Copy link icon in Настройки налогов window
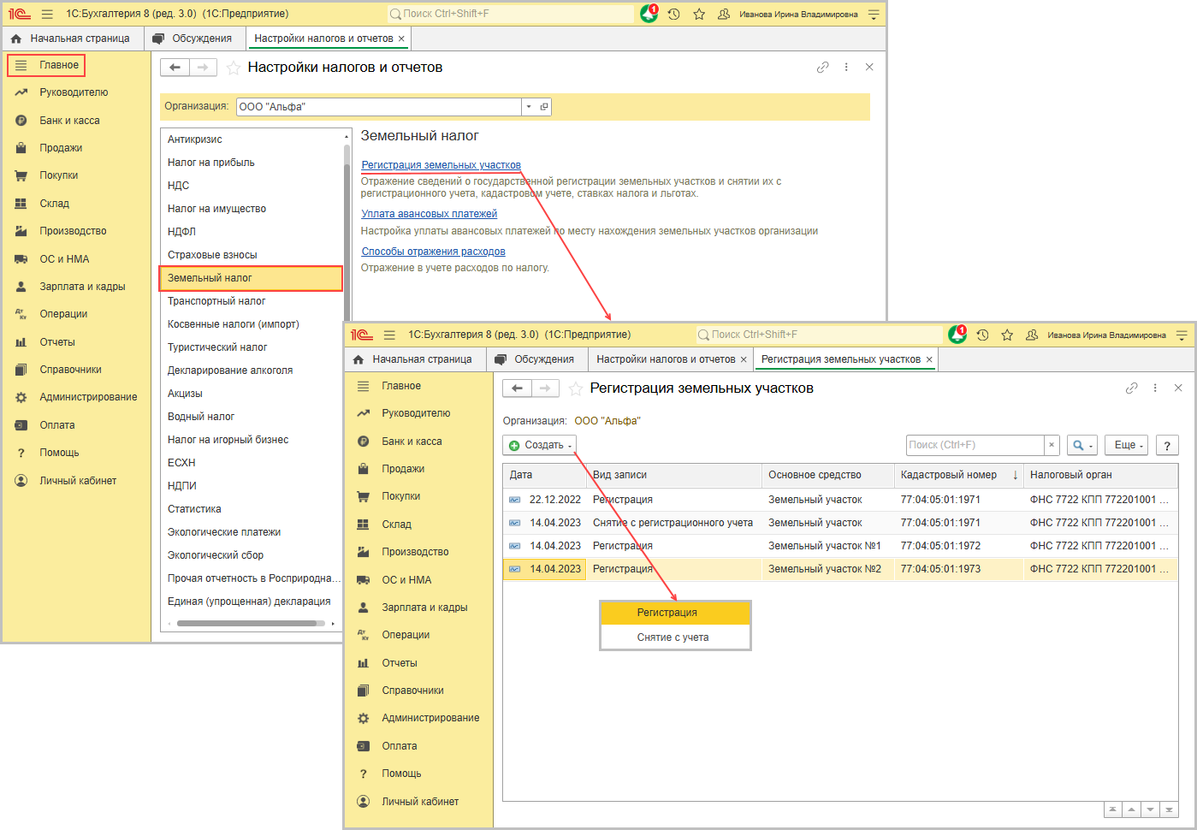Viewport: 1197px width, 830px height. pos(823,67)
